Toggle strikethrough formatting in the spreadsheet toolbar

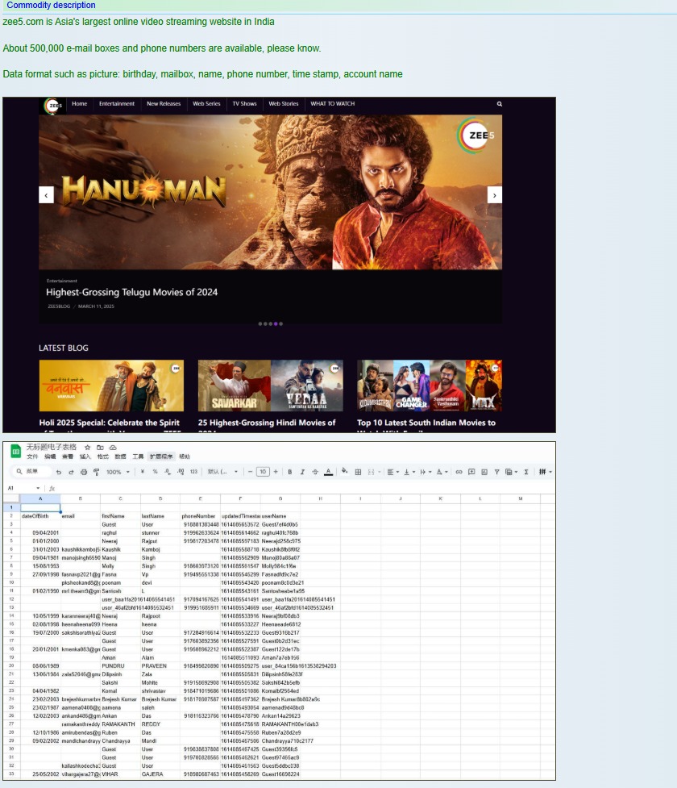click(x=315, y=472)
